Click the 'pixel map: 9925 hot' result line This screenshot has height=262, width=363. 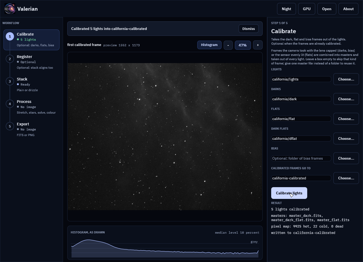click(307, 226)
